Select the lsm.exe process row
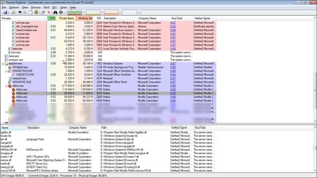The image size is (317, 178). (108, 52)
